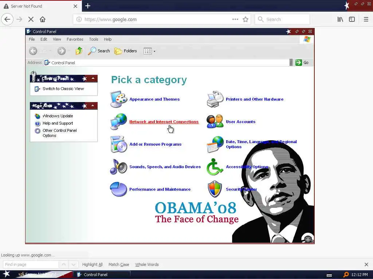Click Appearance and Themes link
The width and height of the screenshot is (373, 279).
154,99
